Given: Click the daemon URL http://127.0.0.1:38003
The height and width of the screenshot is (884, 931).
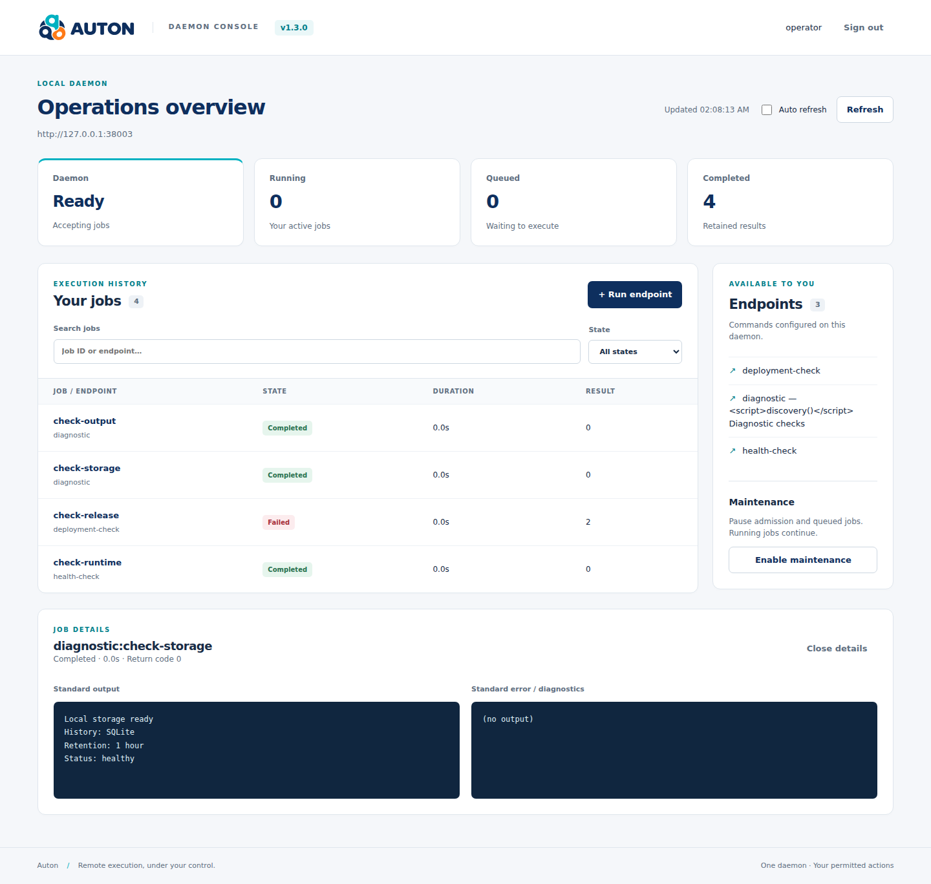Looking at the screenshot, I should (85, 134).
